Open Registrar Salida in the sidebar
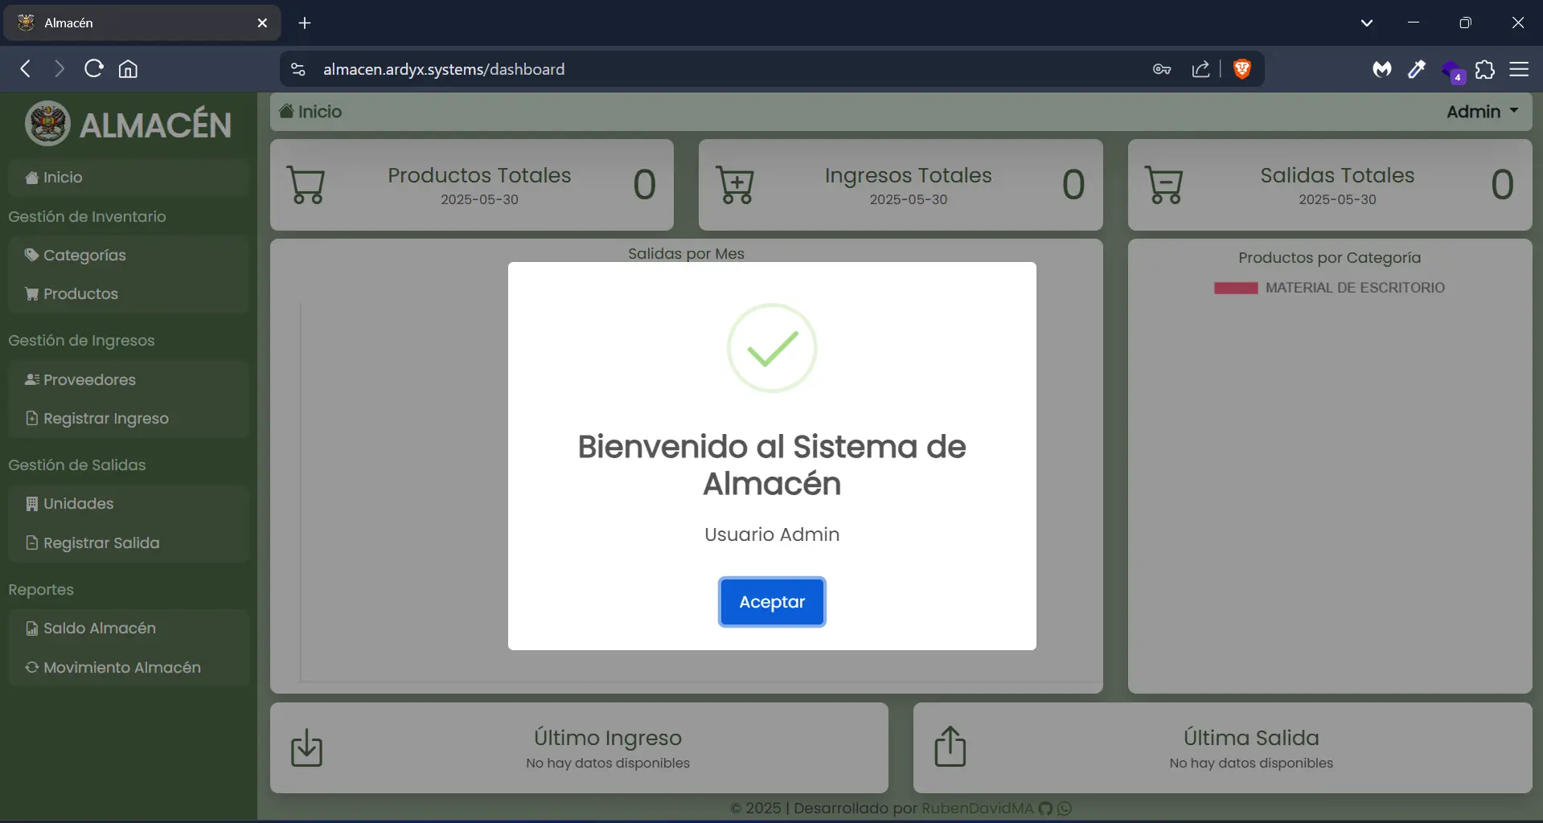 (102, 543)
